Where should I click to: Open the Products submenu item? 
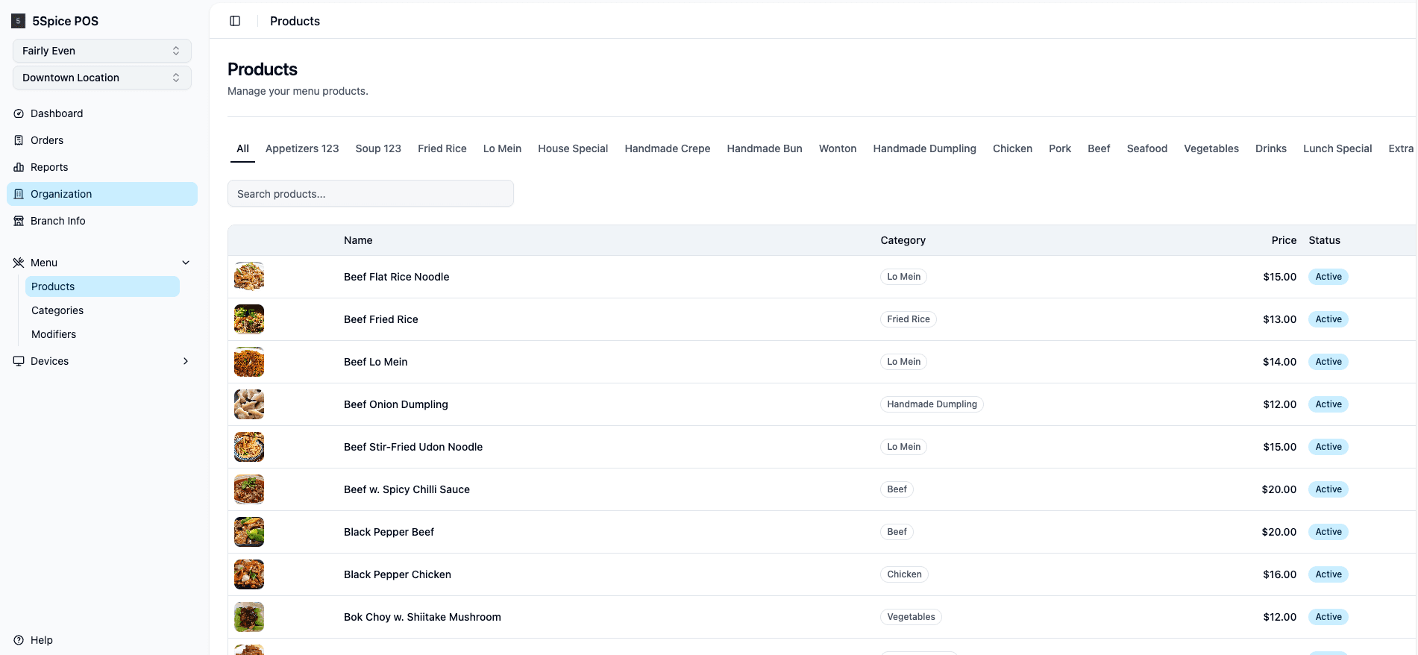click(x=102, y=286)
